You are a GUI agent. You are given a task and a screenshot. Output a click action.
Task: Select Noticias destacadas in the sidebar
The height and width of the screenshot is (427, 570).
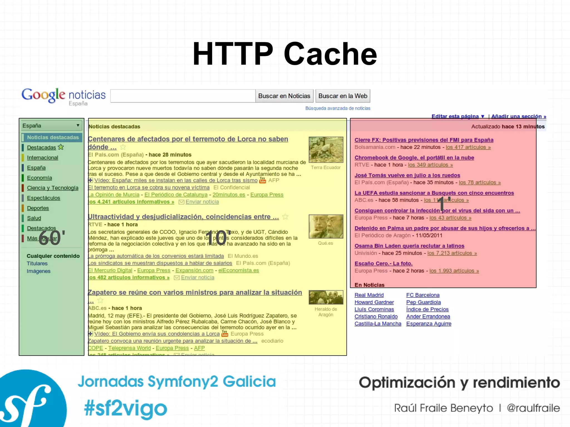(x=53, y=137)
